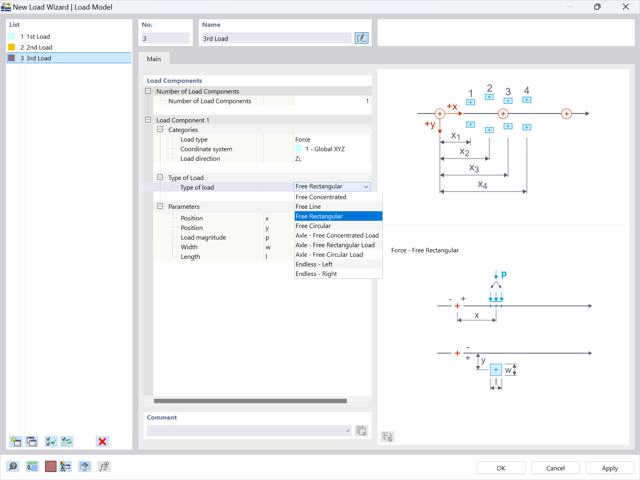Click the edit name icon beside 3rd Load
This screenshot has width=640, height=480.
click(x=361, y=38)
